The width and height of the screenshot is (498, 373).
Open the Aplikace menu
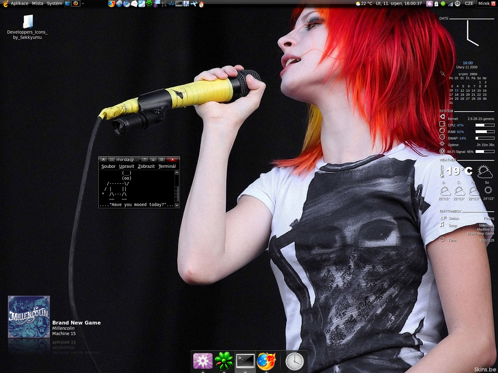click(19, 3)
